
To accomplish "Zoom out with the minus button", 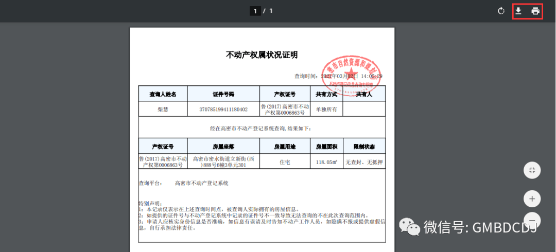I will click(x=532, y=218).
